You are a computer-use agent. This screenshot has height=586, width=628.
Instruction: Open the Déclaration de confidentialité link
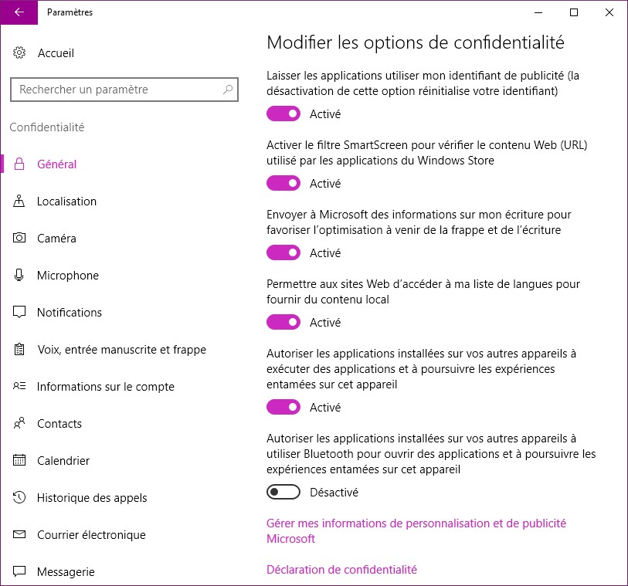[x=341, y=570]
